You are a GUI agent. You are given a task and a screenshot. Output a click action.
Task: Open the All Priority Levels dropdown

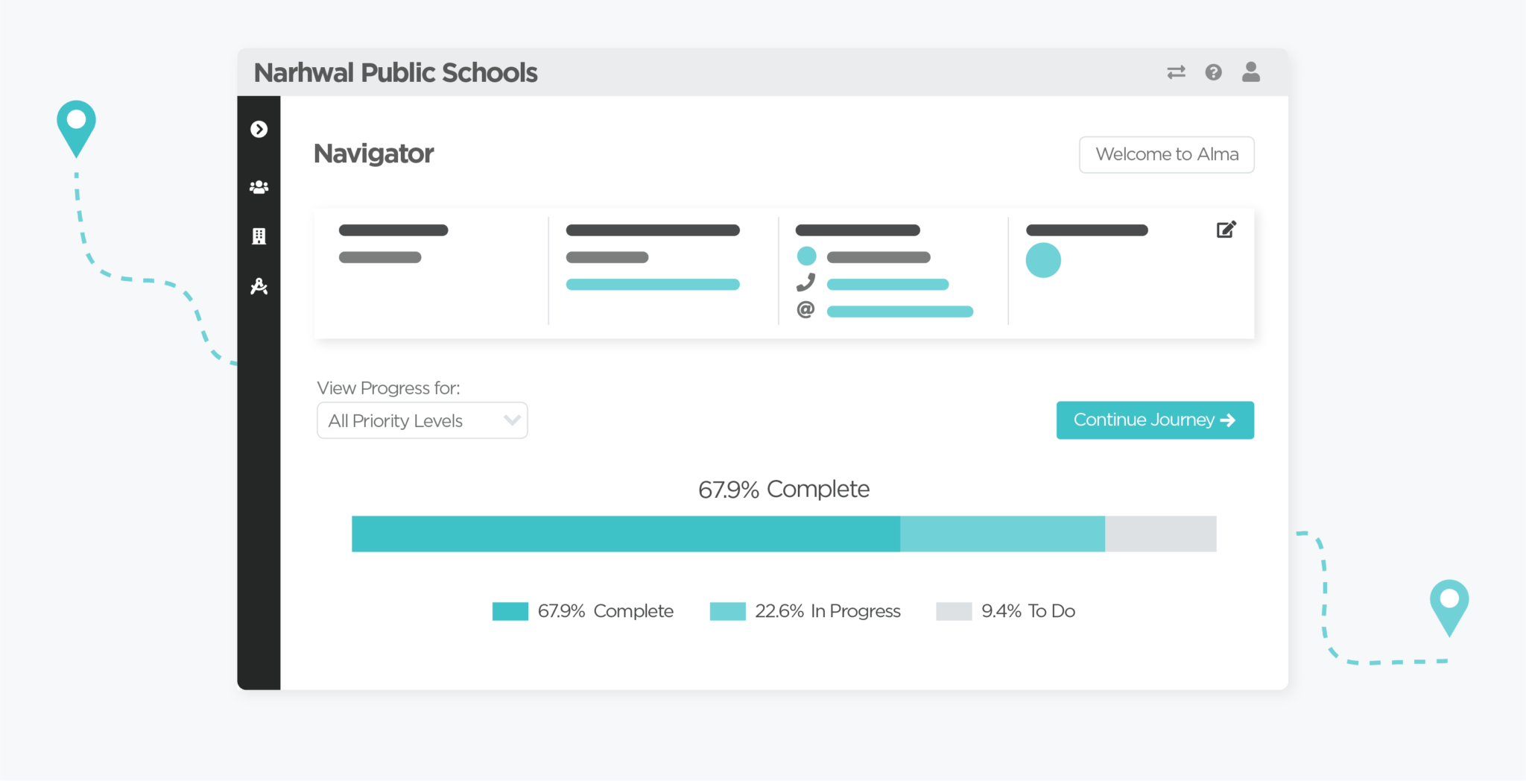click(410, 421)
